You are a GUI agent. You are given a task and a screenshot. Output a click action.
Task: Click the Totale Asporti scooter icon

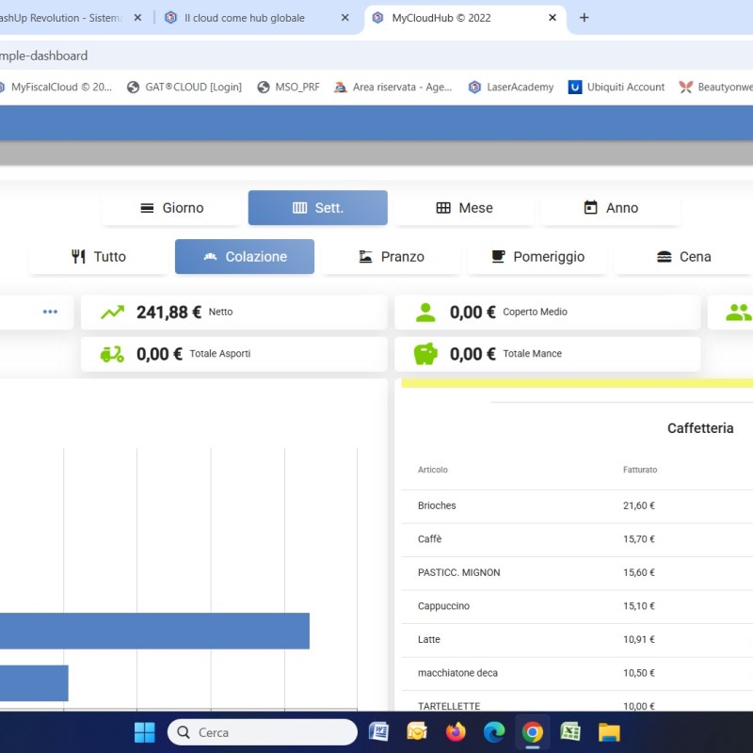click(114, 354)
